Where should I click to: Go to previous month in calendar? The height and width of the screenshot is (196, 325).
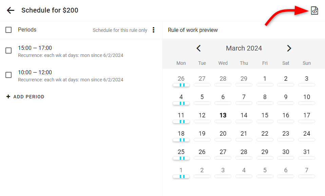coord(198,48)
